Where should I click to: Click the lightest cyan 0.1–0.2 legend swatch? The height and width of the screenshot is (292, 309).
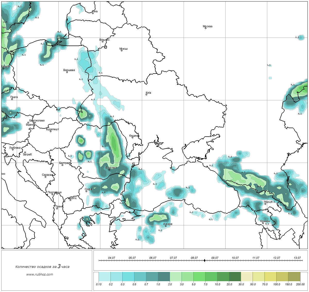click(x=105, y=277)
